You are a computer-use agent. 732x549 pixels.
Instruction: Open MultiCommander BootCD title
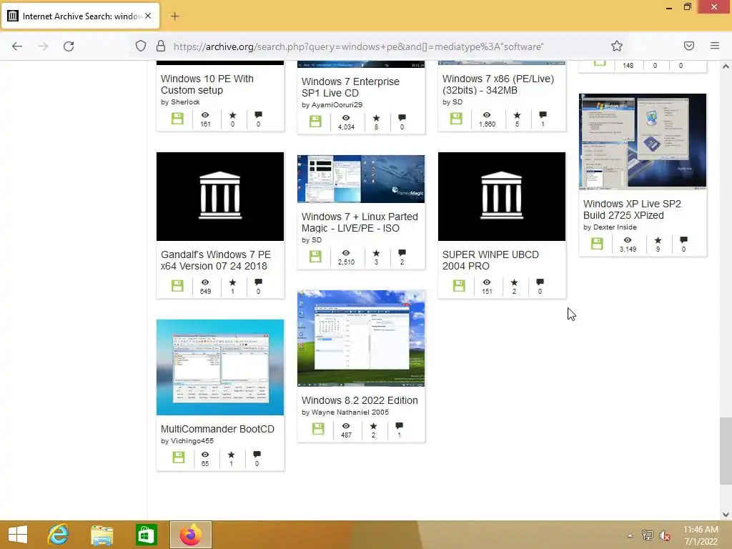tap(217, 429)
